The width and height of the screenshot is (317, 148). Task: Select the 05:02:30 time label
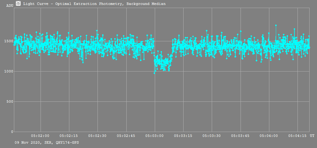[98, 136]
